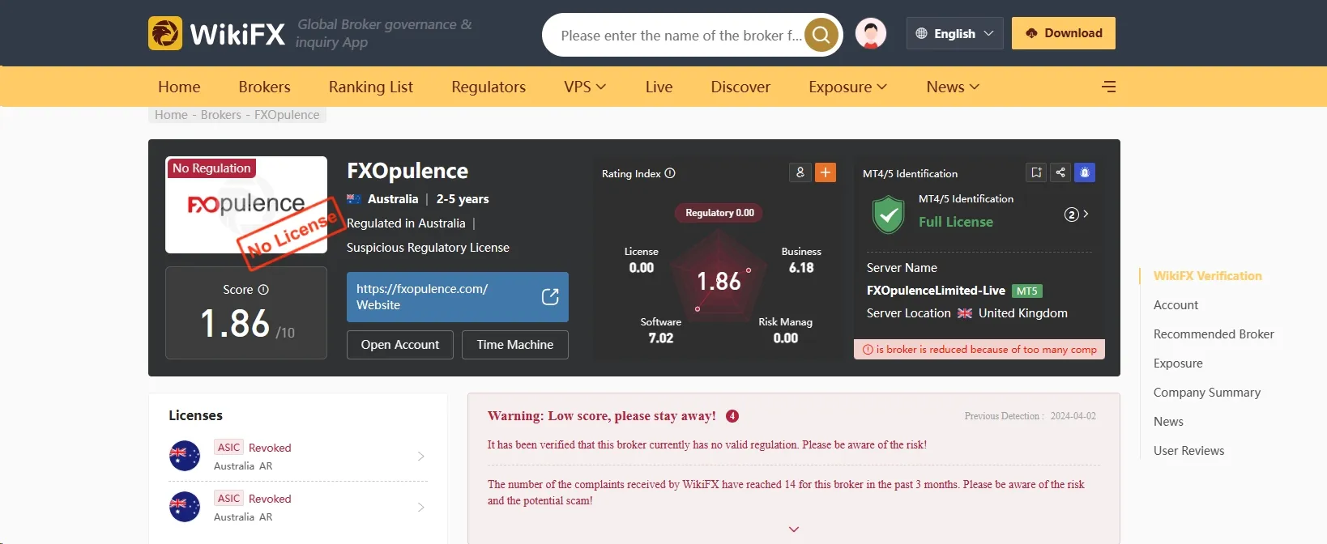Viewport: 1327px width, 544px height.
Task: Click the broker name search field
Action: click(x=681, y=36)
